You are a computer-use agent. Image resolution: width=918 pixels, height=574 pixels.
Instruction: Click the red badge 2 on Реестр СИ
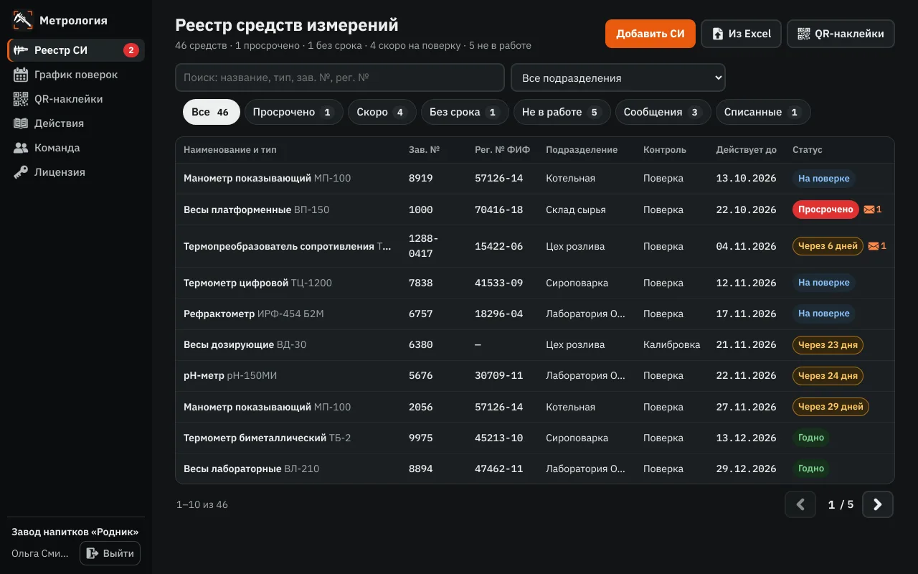pyautogui.click(x=131, y=50)
